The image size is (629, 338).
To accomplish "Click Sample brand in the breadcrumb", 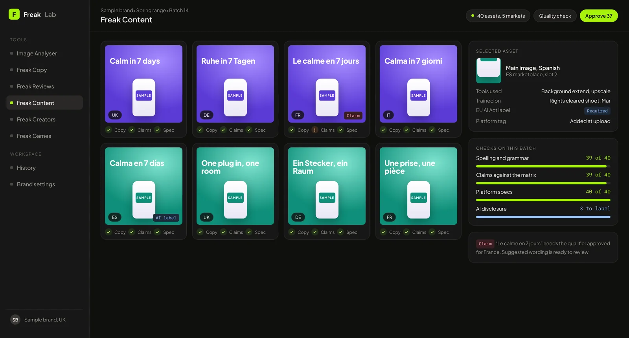I will 117,11.
